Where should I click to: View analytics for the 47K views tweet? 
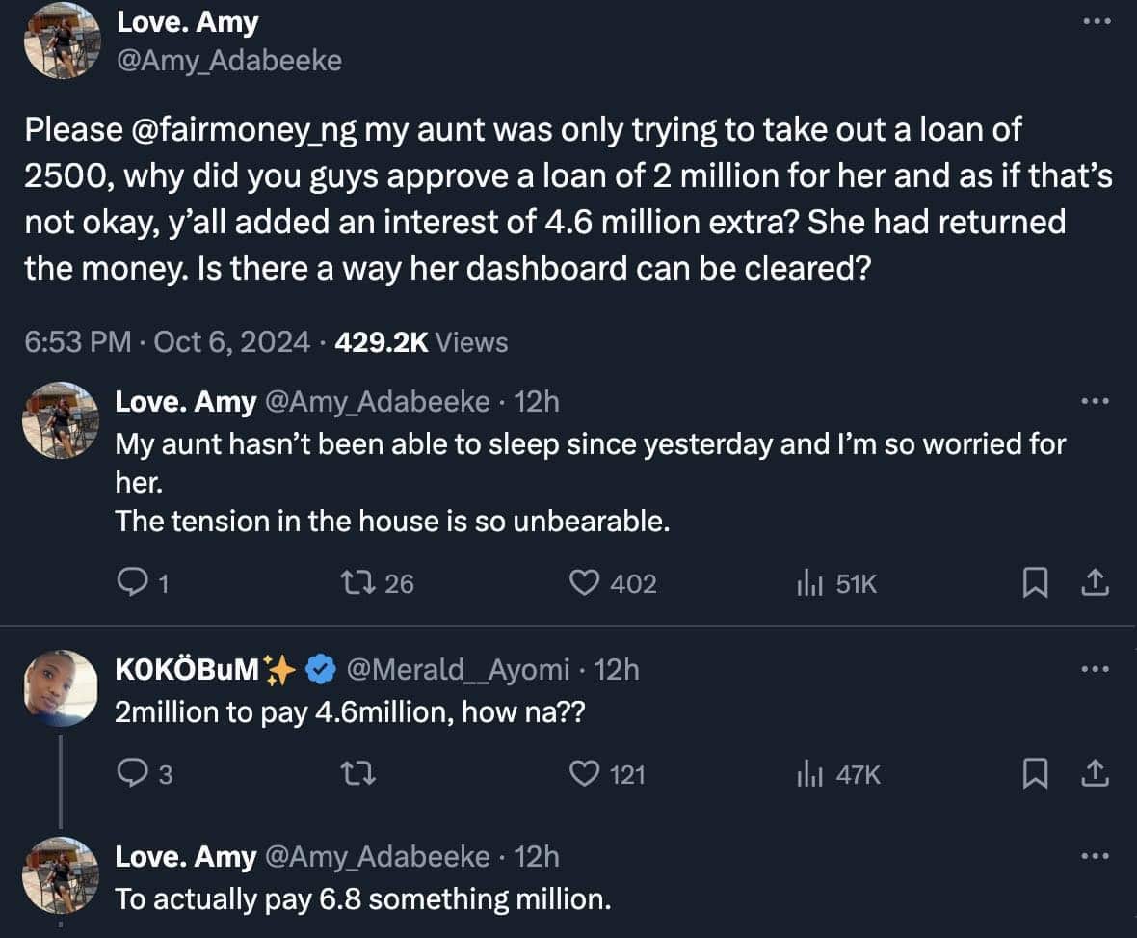click(x=807, y=773)
